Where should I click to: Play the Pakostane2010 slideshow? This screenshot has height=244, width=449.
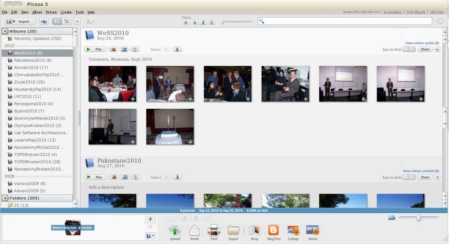95,177
